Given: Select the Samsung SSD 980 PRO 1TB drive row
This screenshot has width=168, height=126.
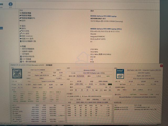Looking at the screenshot, I should point(137,109).
